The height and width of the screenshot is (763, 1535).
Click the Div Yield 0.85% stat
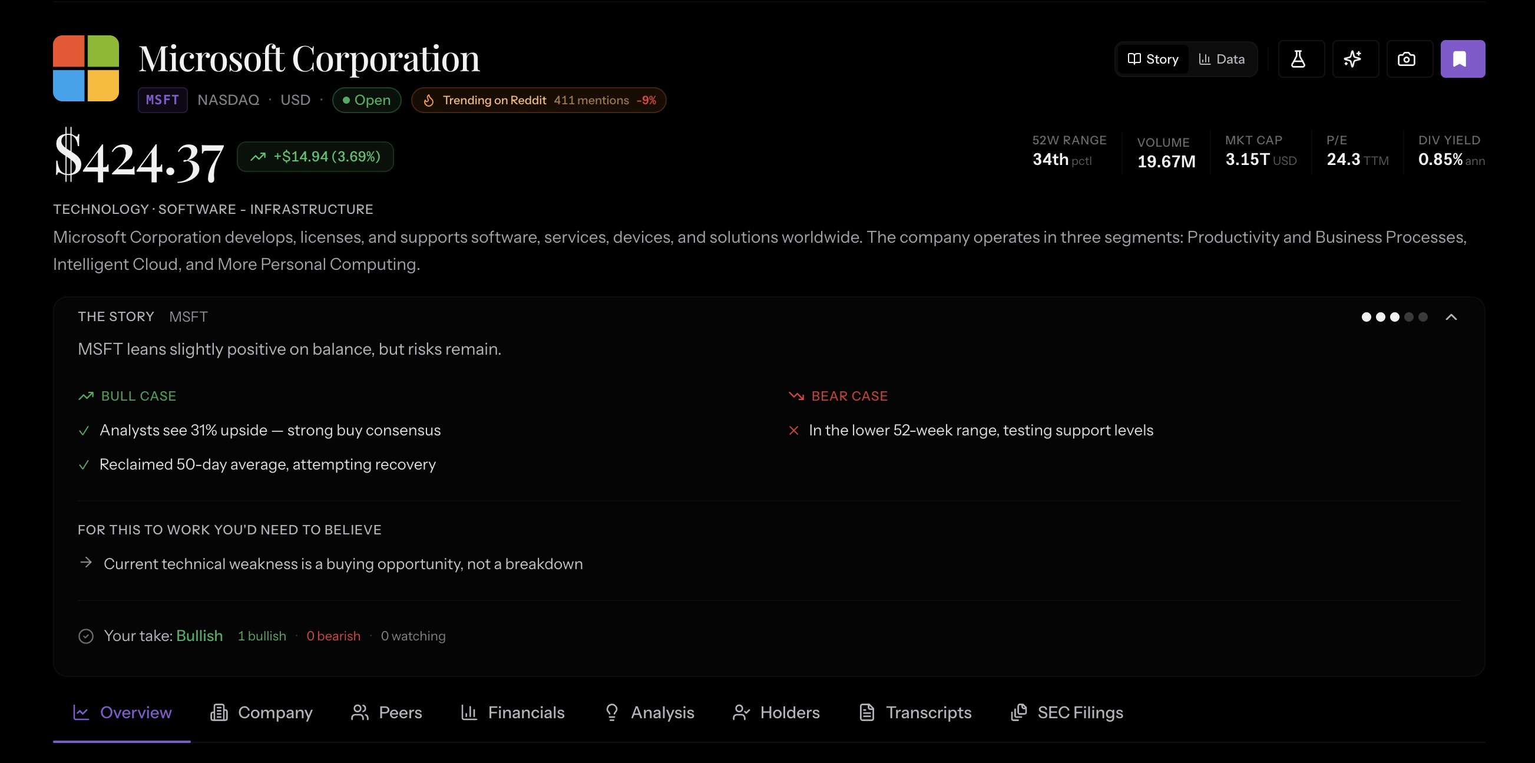coord(1451,151)
